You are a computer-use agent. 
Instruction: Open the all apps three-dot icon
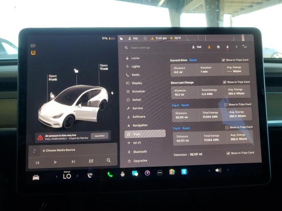tap(160, 172)
